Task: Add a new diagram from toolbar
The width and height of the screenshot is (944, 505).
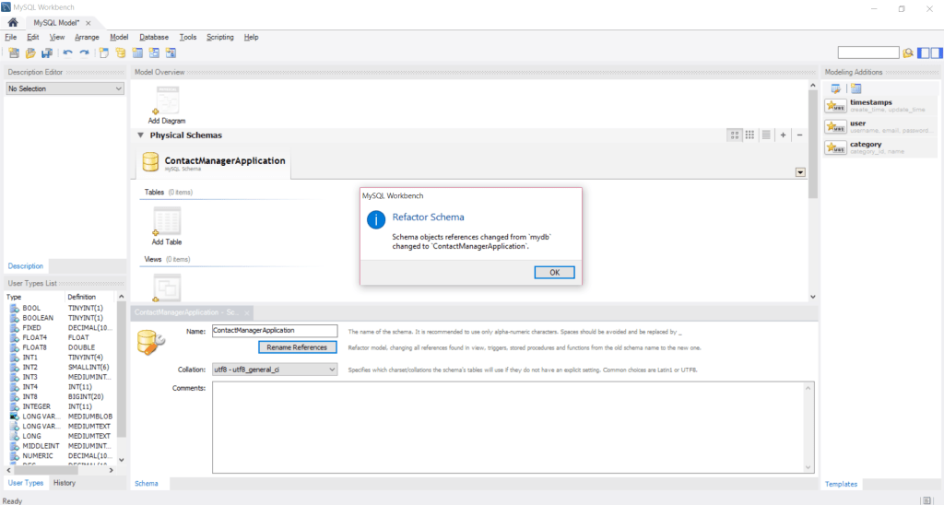Action: click(104, 53)
